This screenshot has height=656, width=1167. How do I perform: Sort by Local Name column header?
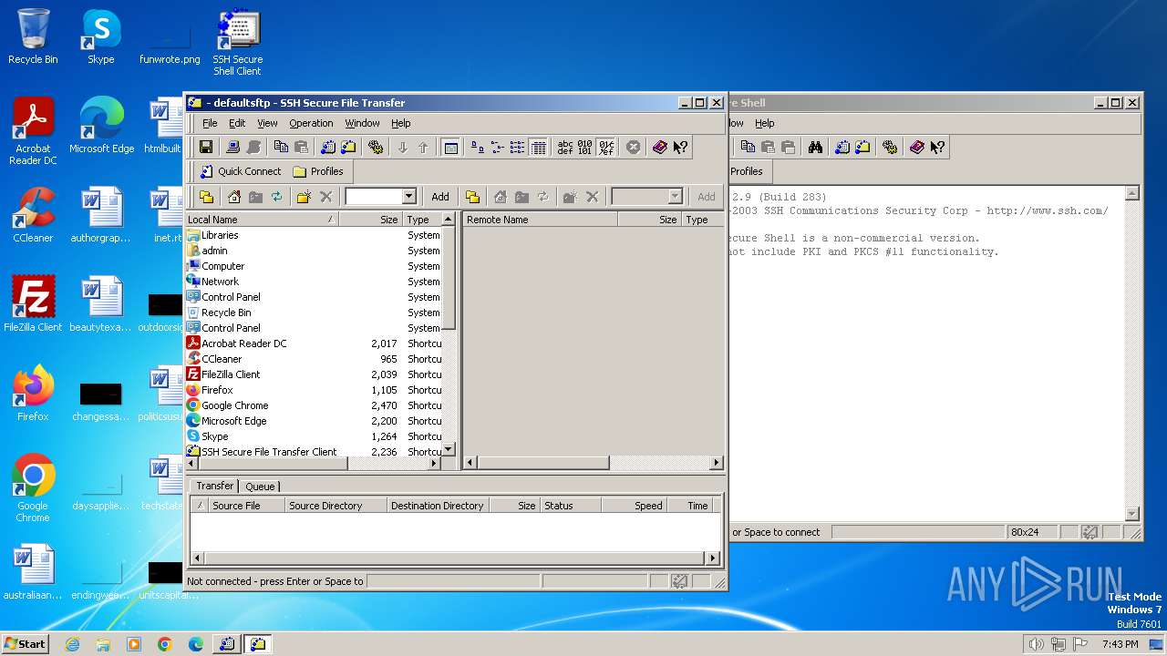point(262,220)
